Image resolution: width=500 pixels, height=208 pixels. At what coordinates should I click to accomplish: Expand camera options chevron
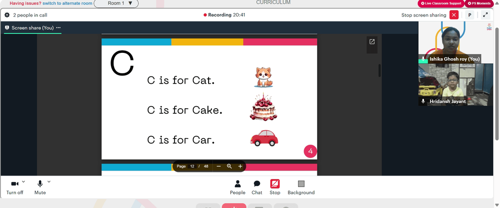[x=23, y=182]
